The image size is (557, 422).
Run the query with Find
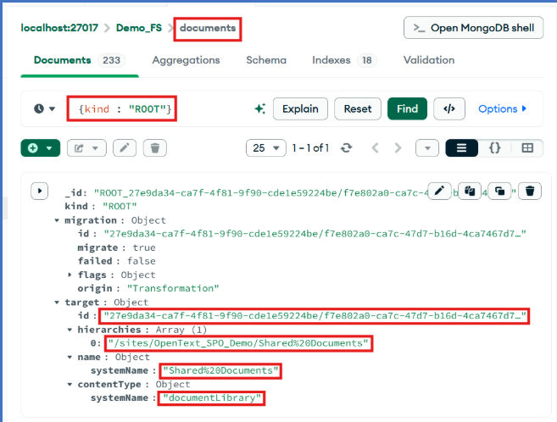coord(408,108)
